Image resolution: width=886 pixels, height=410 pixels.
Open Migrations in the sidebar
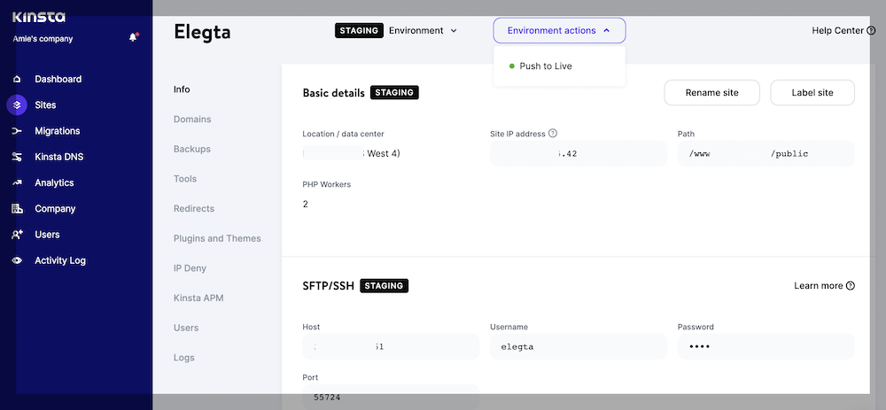[x=57, y=131]
